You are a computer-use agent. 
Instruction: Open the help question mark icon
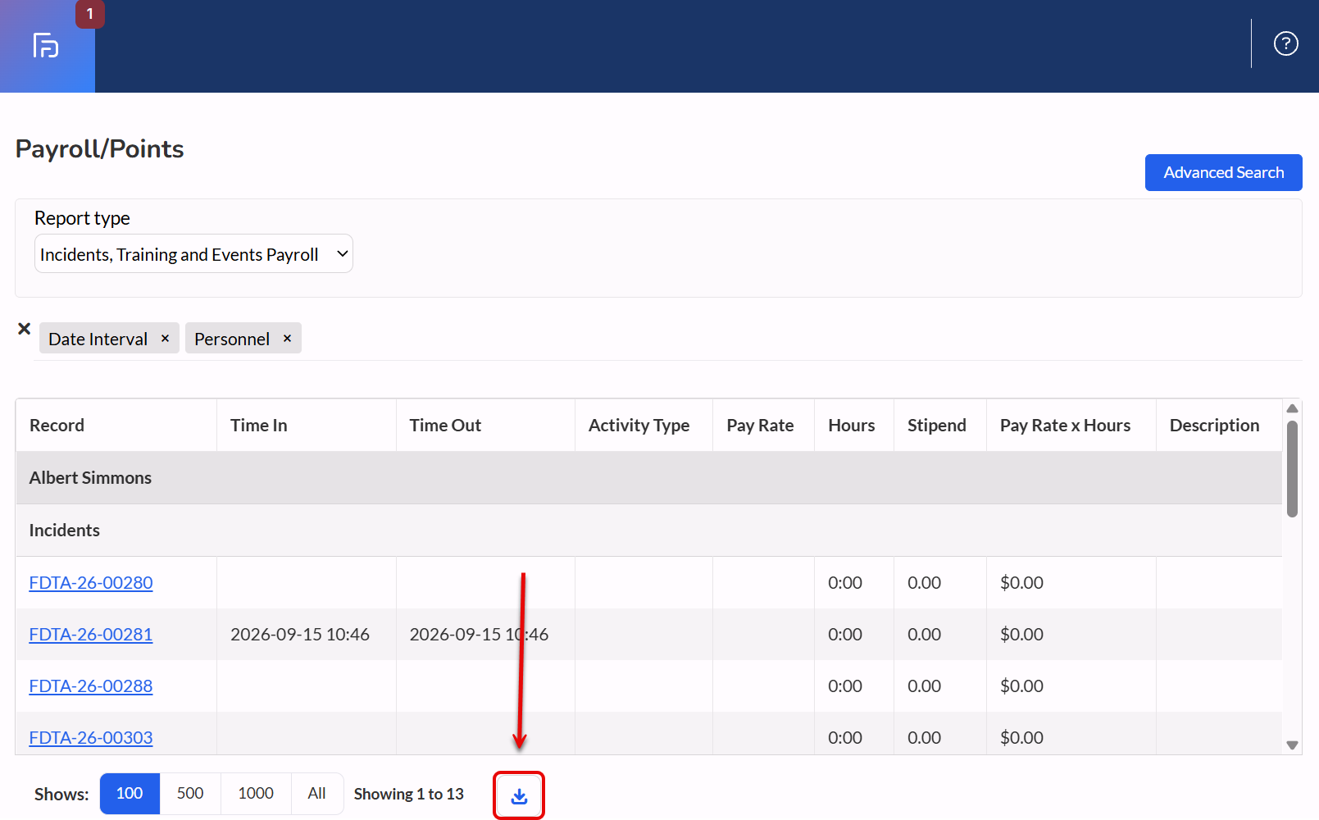(x=1285, y=43)
